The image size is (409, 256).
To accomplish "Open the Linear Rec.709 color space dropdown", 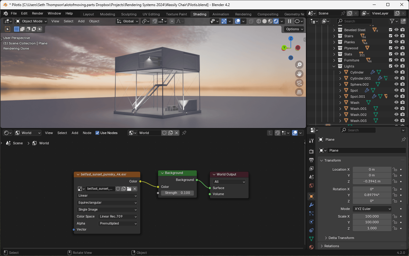I will coord(118,216).
